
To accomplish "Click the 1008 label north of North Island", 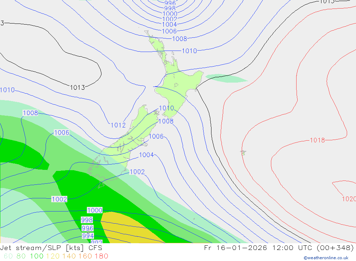I will coord(179,39).
